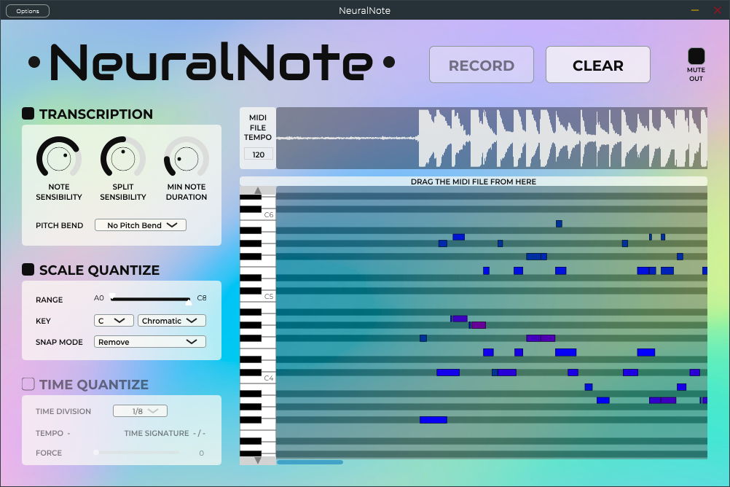730x487 pixels.
Task: Click the Range slider track
Action: click(x=151, y=299)
